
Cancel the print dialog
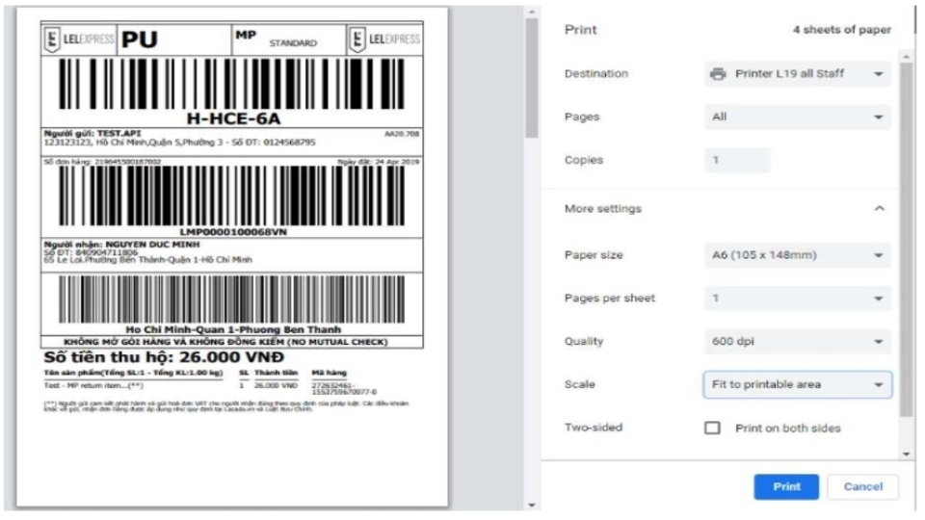tap(862, 487)
